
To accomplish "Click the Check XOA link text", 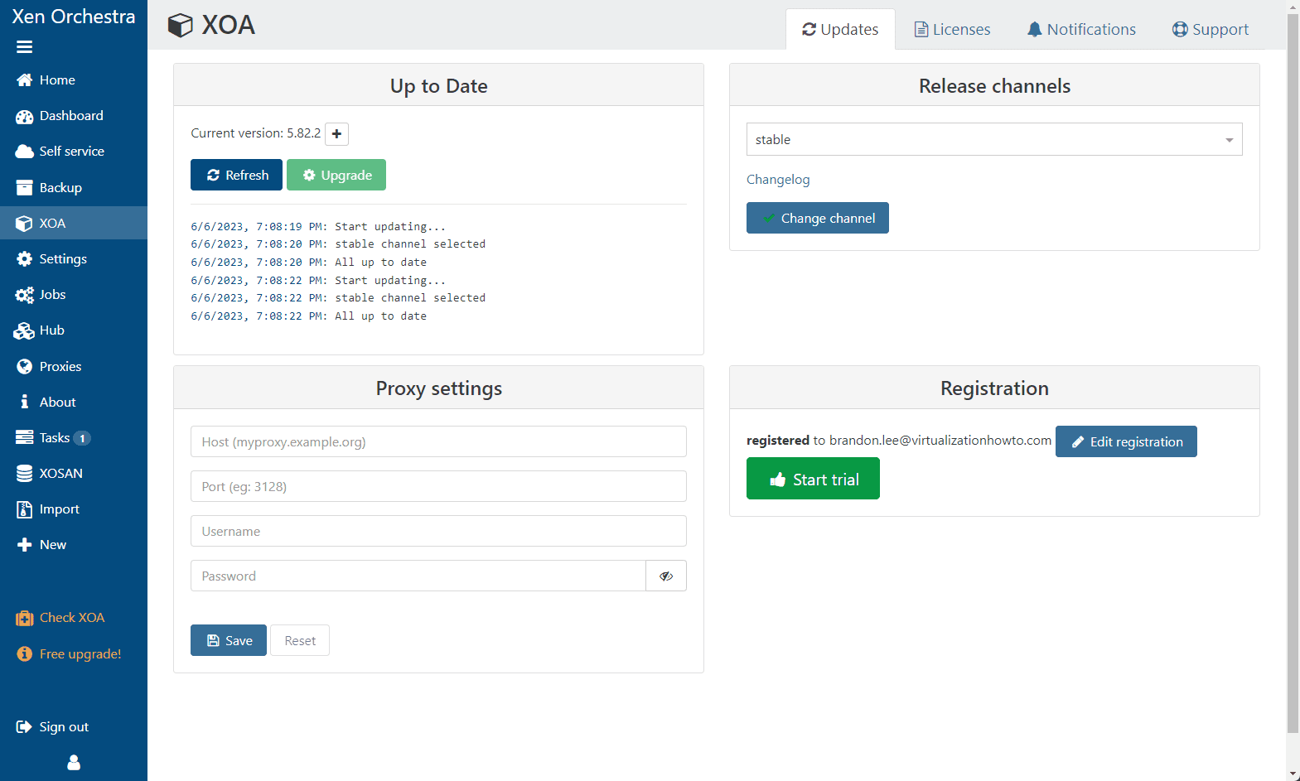I will click(x=72, y=618).
